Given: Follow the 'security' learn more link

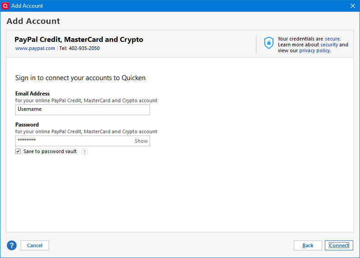Looking at the screenshot, I should click(329, 45).
